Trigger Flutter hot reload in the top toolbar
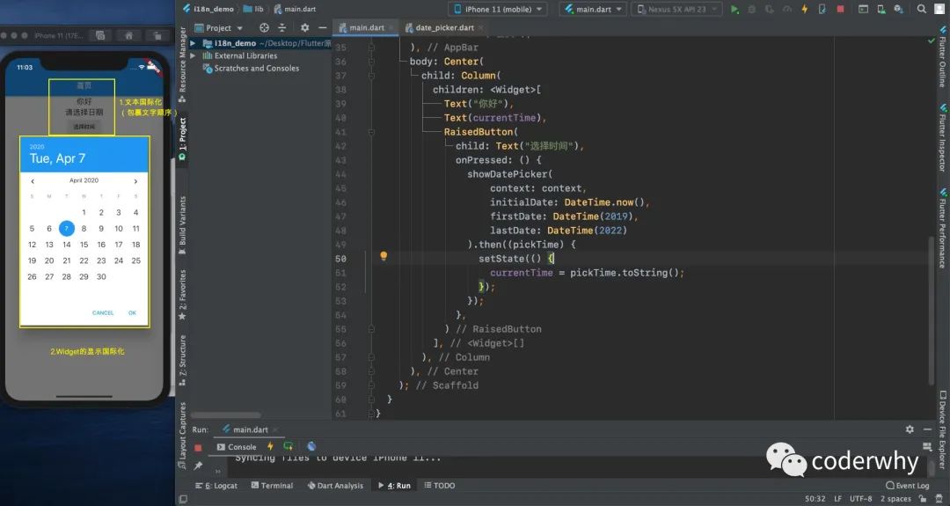This screenshot has width=950, height=506. point(805,9)
